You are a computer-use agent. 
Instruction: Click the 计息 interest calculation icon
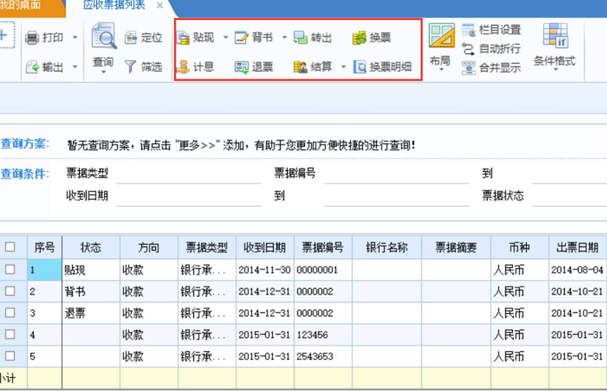[183, 67]
